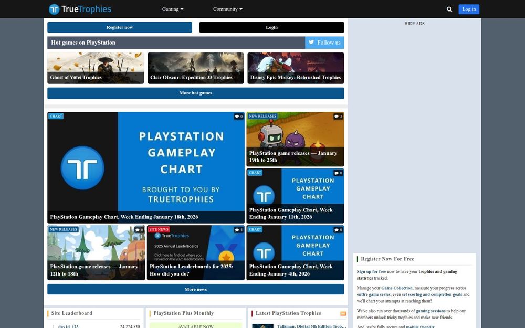Click NEW RELEASES tag on January 19th article
The width and height of the screenshot is (525, 328).
pyautogui.click(x=262, y=116)
